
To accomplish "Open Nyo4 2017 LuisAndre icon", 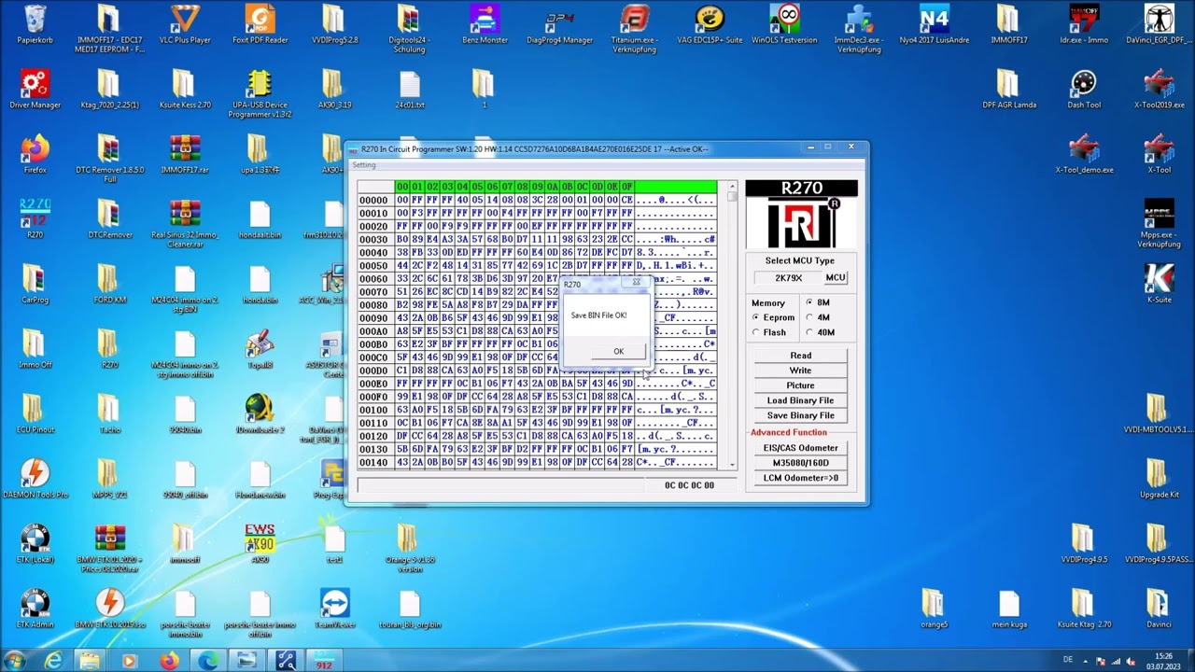I will [934, 25].
